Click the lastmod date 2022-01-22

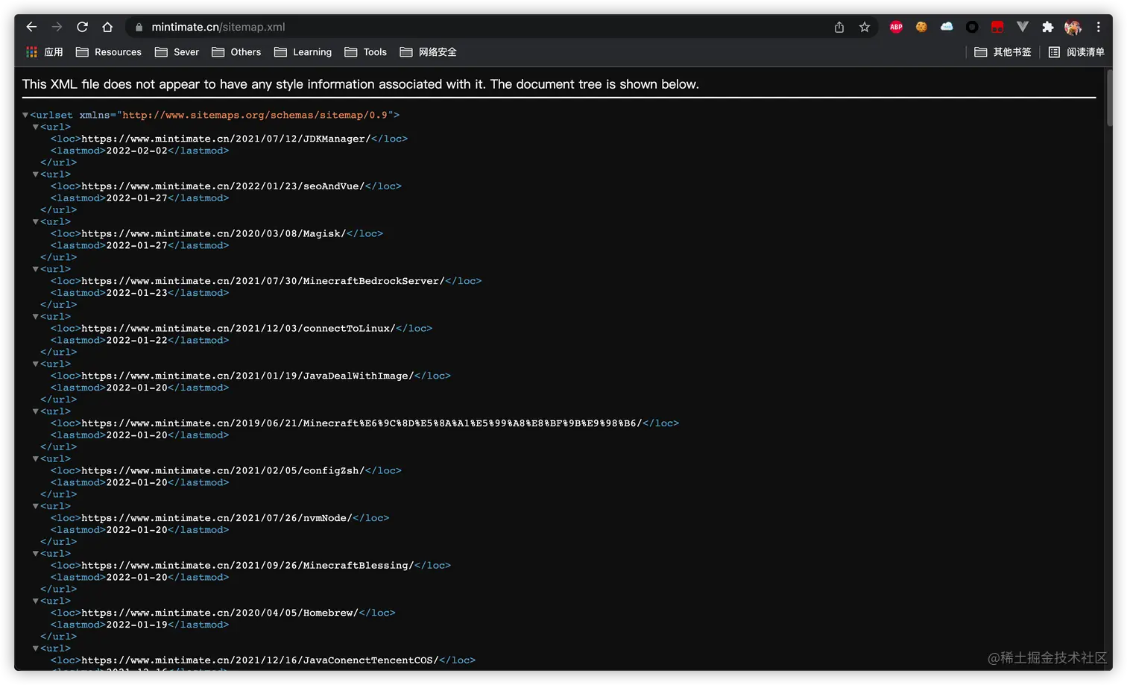click(137, 341)
